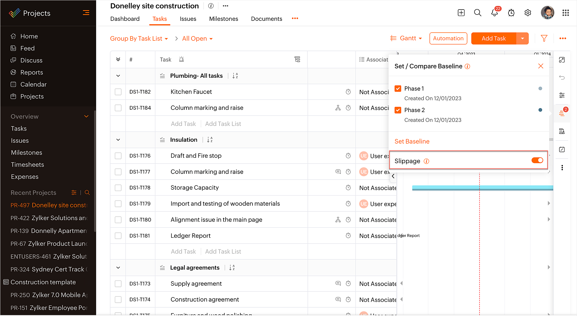Select the Phase 2 dark blue color dot
Viewport: 577px width, 316px height.
[x=540, y=110]
